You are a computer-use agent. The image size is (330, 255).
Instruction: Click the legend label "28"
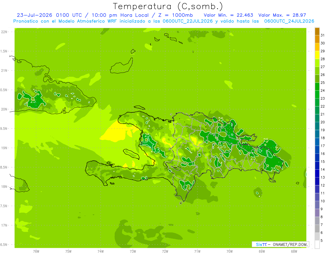[x=323, y=59]
